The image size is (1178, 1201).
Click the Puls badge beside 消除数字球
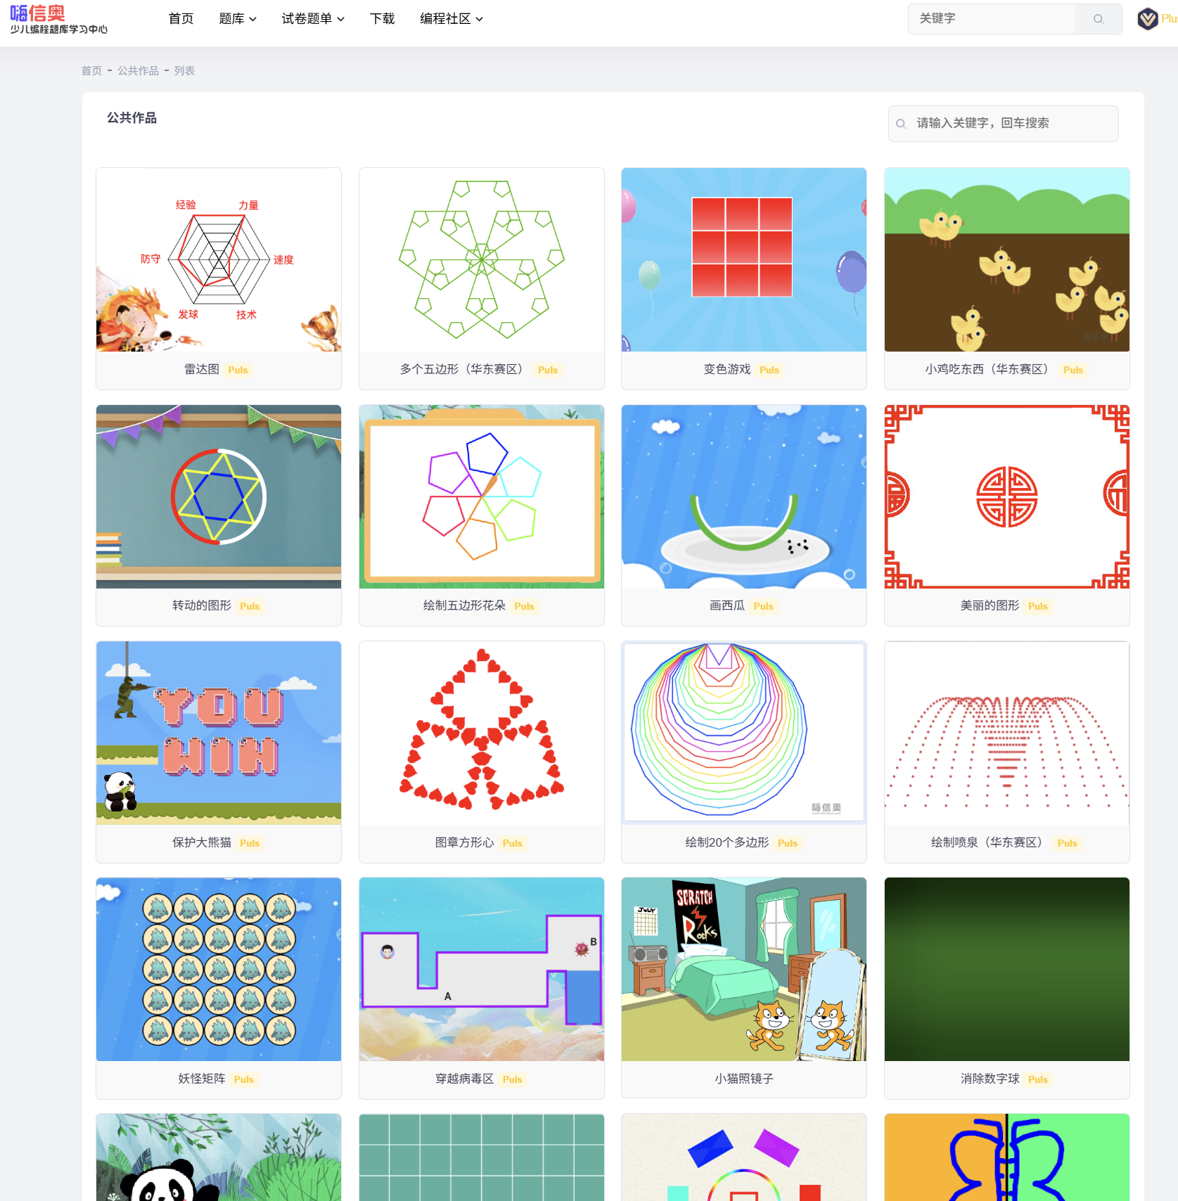click(1038, 1079)
